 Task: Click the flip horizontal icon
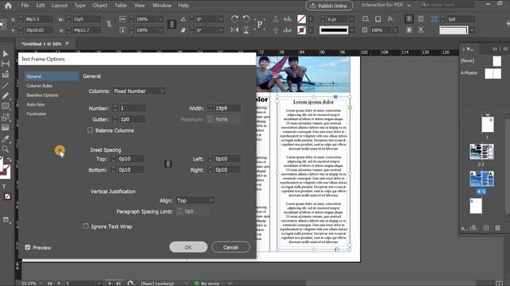tap(234, 30)
